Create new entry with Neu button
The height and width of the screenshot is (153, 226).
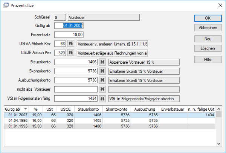click(208, 39)
